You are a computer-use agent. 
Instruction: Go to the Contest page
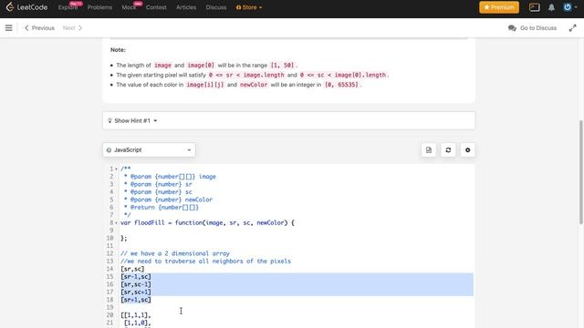click(156, 7)
